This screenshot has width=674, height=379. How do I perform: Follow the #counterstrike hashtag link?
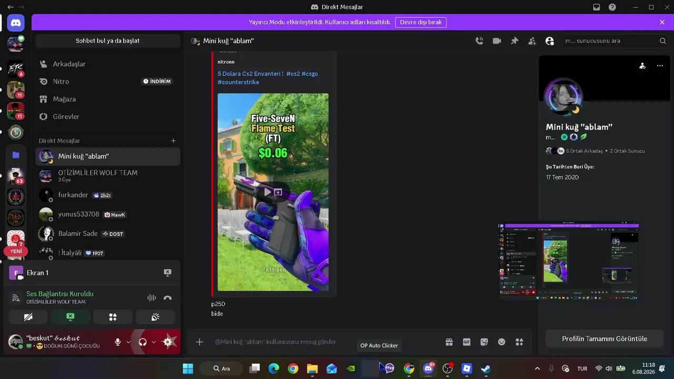(x=239, y=82)
